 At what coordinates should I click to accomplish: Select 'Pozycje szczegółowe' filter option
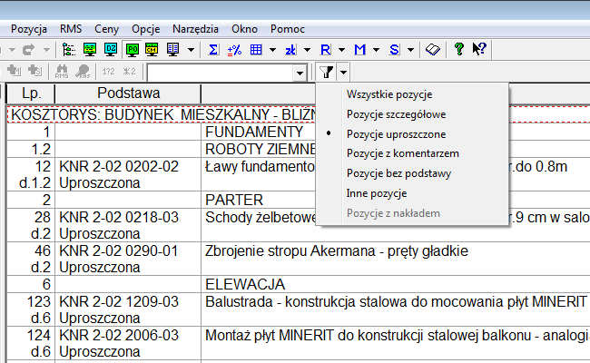pyautogui.click(x=395, y=113)
